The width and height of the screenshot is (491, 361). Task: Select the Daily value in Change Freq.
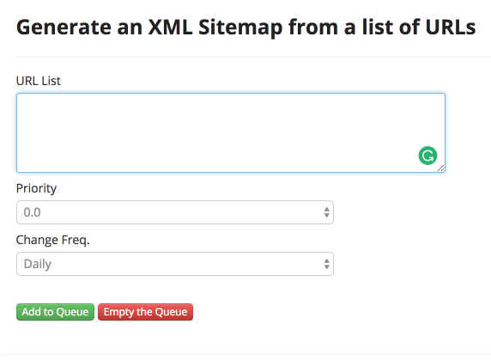click(38, 264)
